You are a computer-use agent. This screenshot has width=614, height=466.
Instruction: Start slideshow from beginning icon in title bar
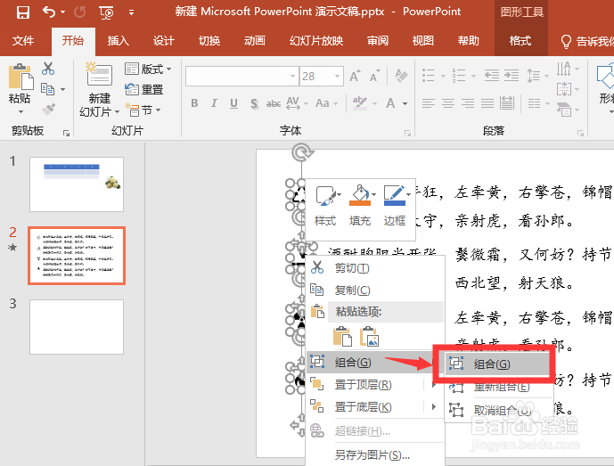[x=106, y=12]
